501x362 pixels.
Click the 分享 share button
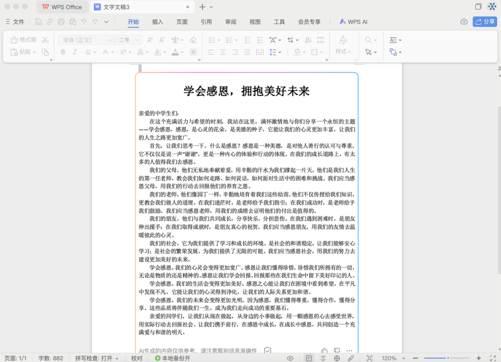[485, 21]
